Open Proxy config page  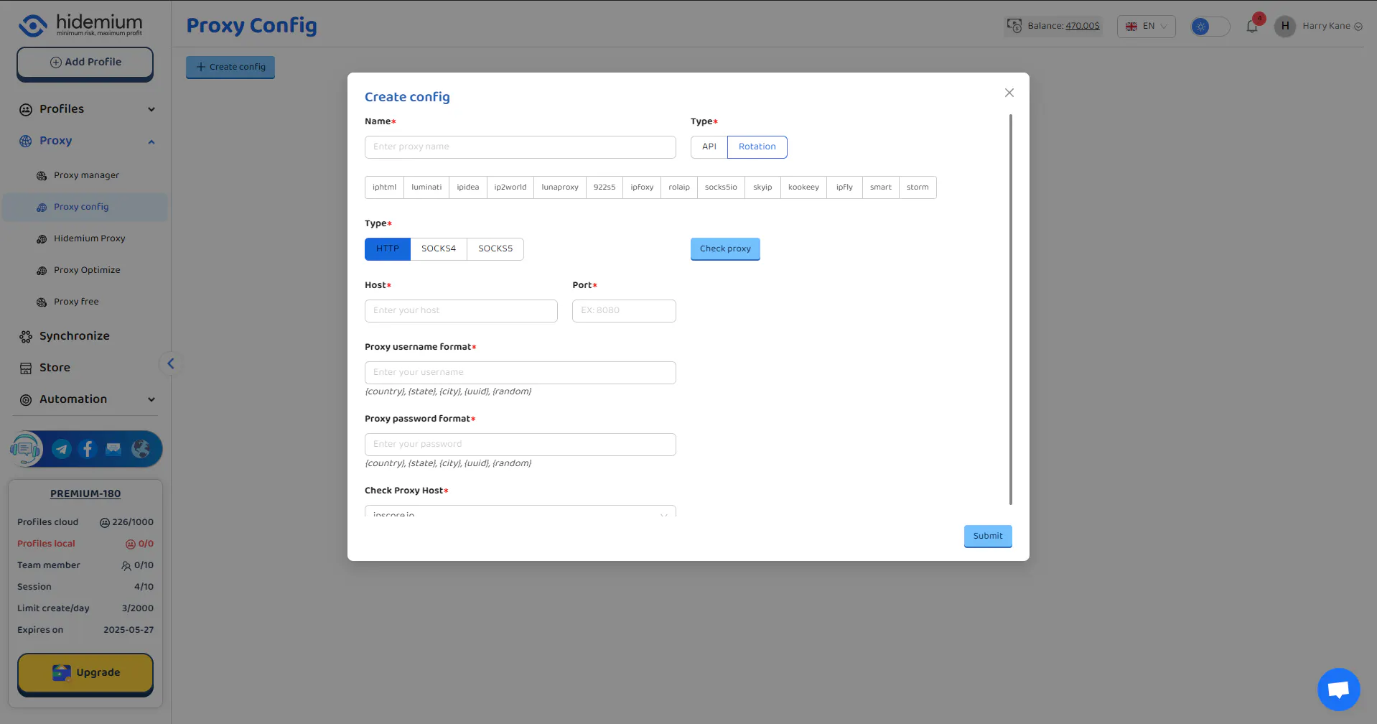click(x=85, y=207)
